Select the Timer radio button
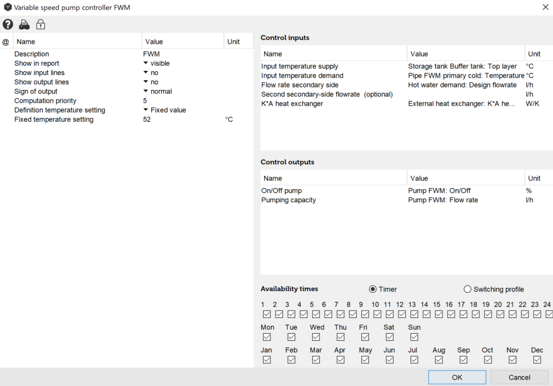Viewport: 553px width, 386px height. click(373, 289)
